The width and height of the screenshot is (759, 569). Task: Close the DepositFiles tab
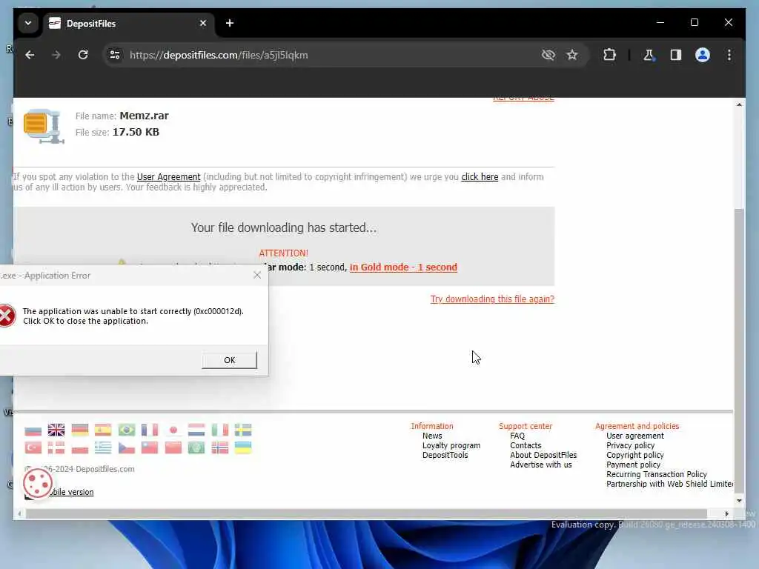click(203, 23)
